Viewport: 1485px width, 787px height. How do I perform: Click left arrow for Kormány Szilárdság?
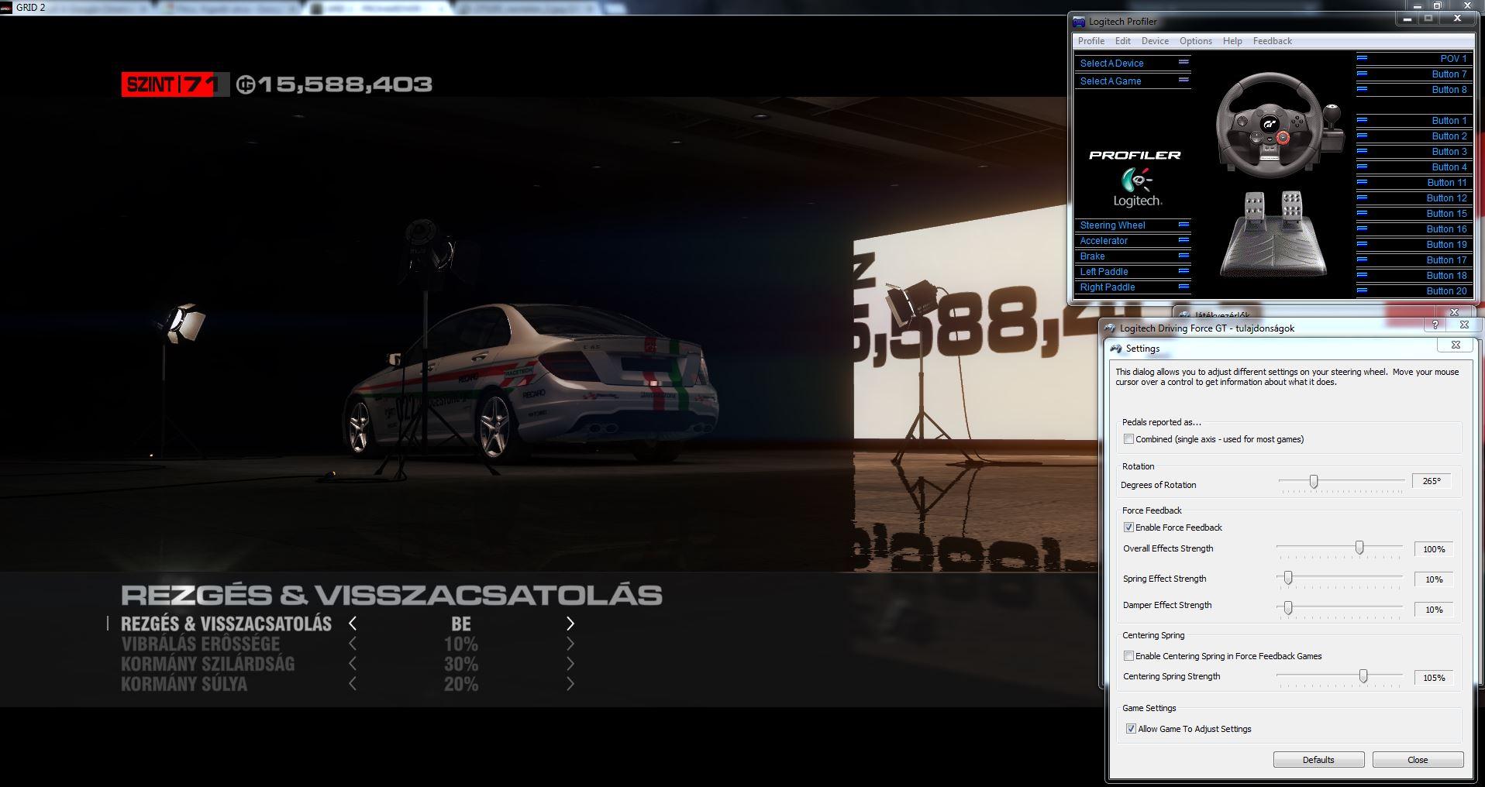point(353,664)
